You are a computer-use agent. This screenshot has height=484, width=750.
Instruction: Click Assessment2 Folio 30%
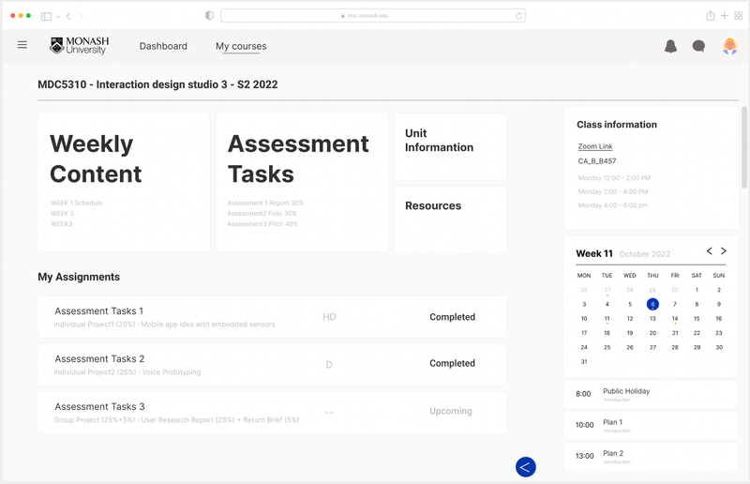tap(262, 214)
